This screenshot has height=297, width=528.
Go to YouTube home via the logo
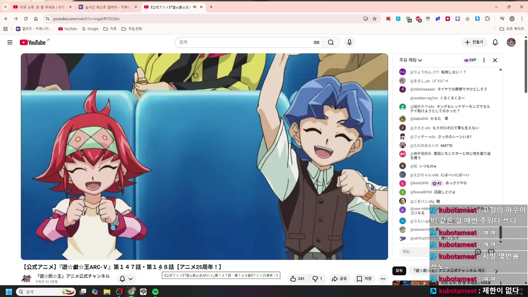click(33, 42)
